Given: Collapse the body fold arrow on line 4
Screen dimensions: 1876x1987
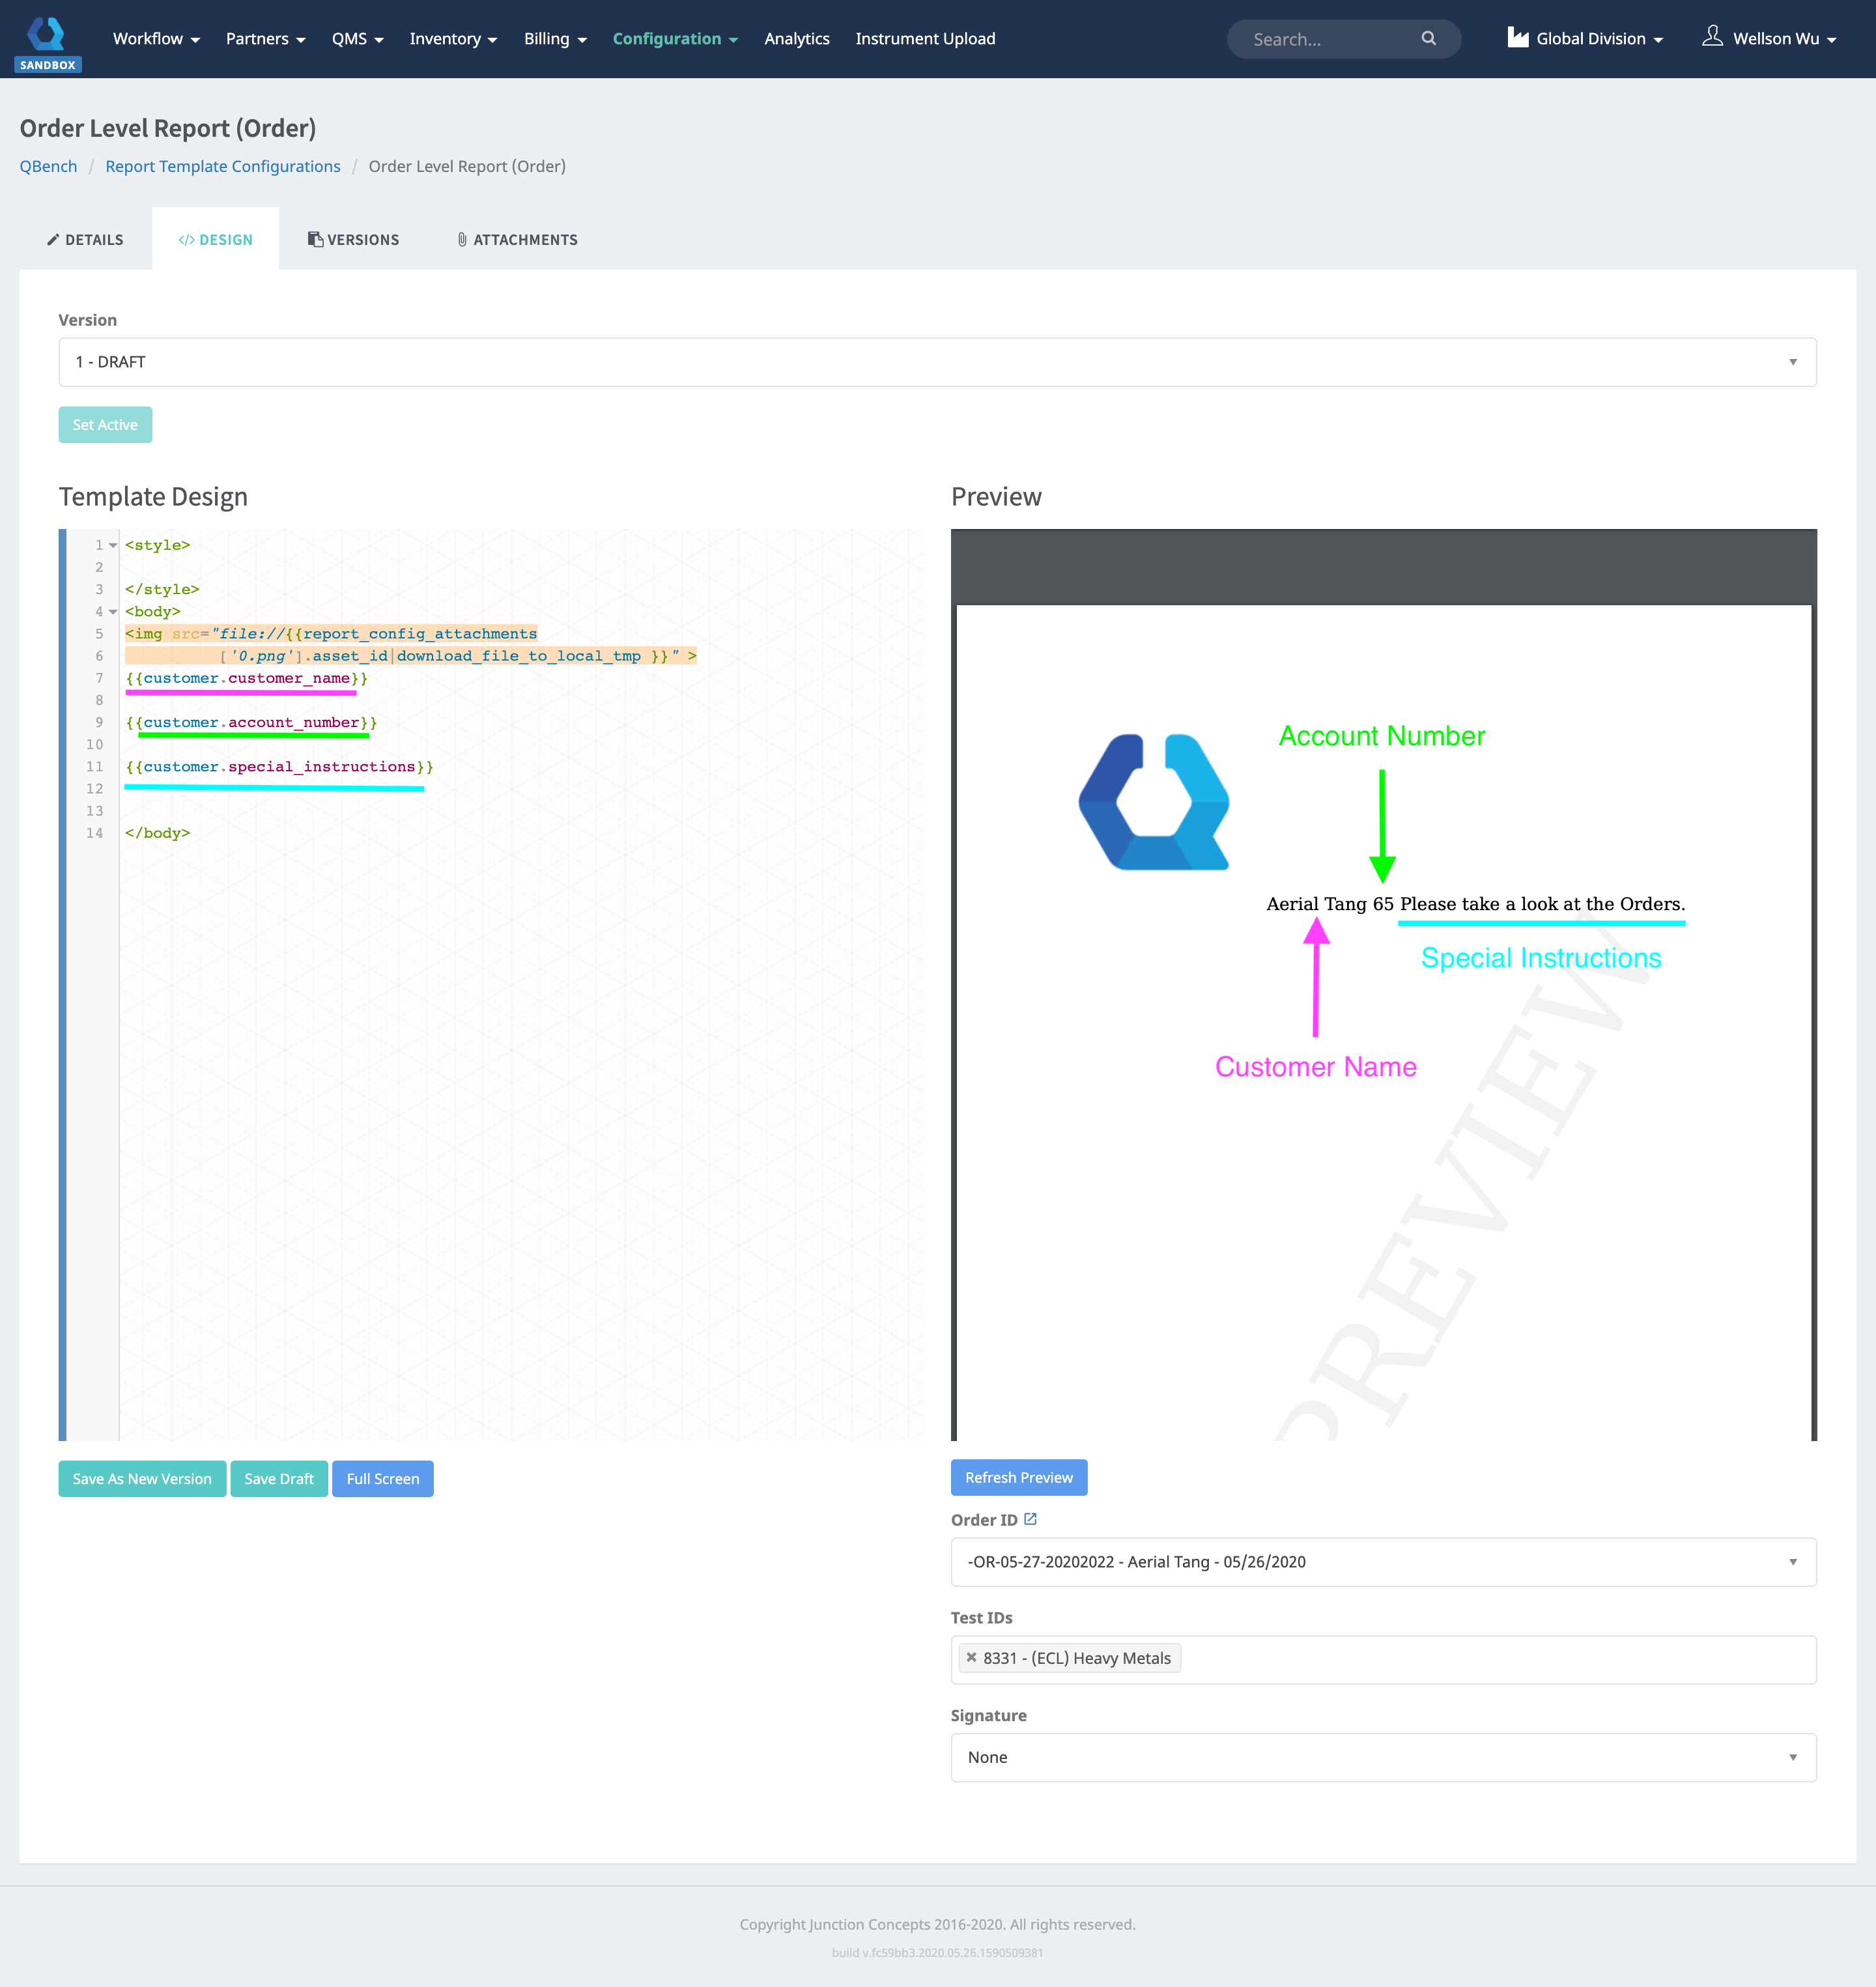Looking at the screenshot, I should tap(112, 611).
